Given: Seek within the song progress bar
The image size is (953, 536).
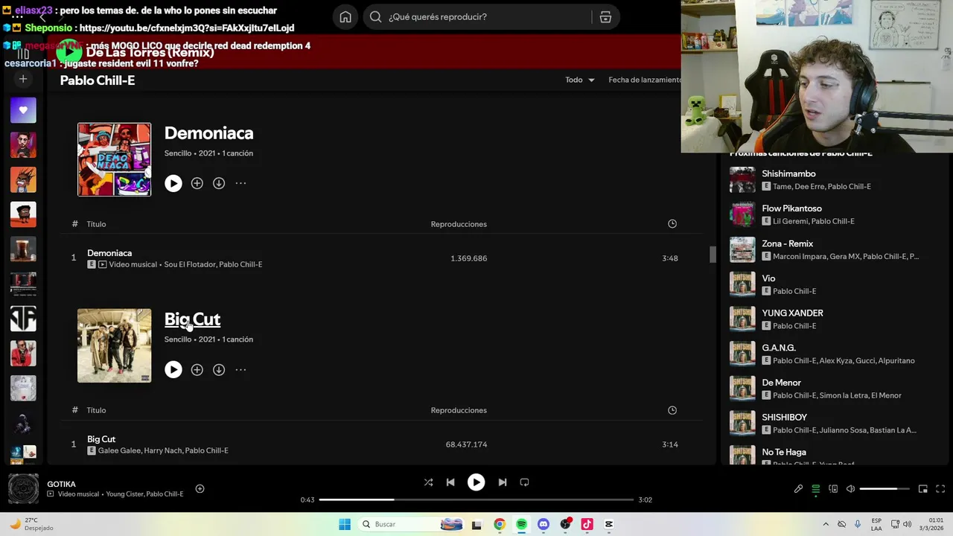Looking at the screenshot, I should click(x=476, y=500).
